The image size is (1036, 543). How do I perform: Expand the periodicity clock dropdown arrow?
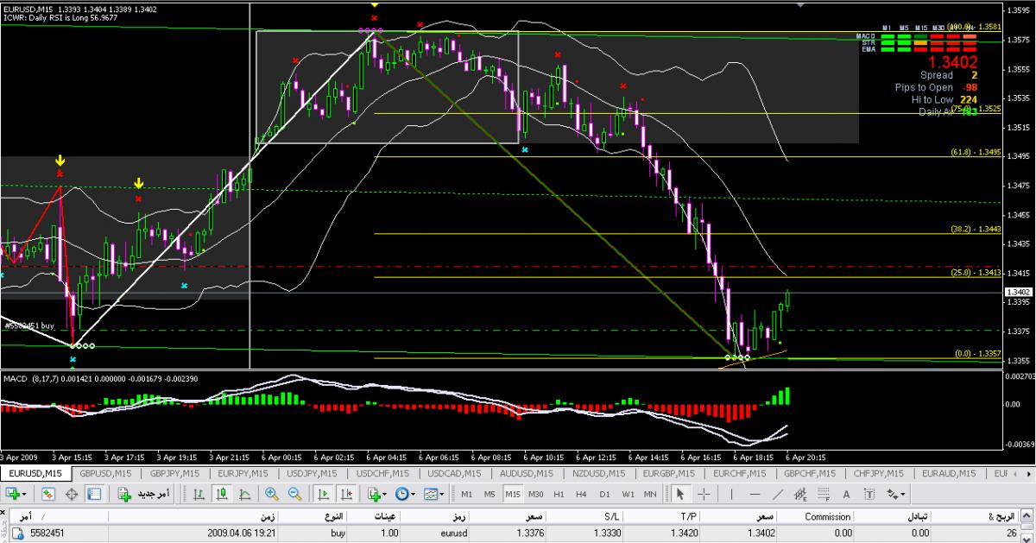pos(414,495)
